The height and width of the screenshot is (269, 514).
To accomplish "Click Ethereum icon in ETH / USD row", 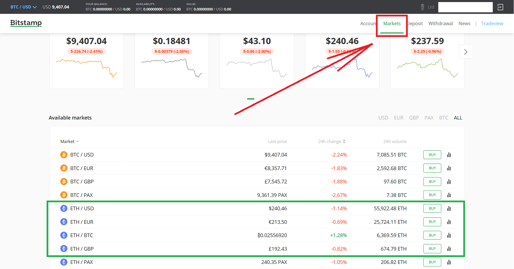I will click(64, 208).
